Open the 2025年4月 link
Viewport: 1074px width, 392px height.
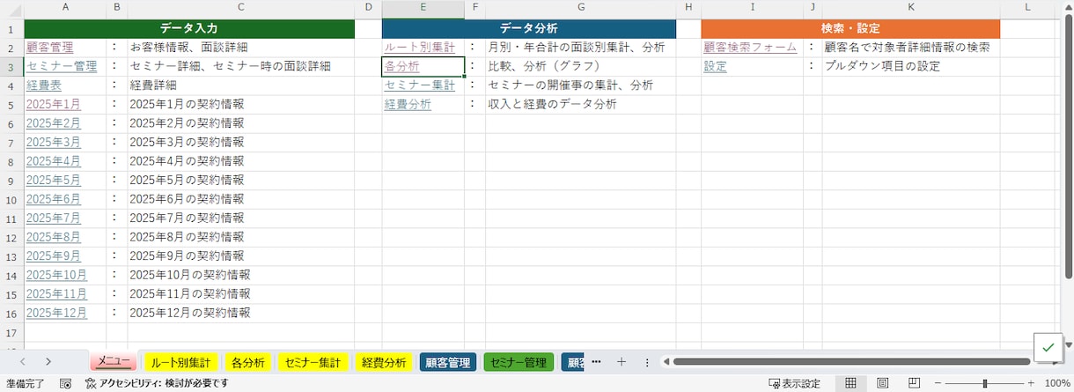coord(54,161)
